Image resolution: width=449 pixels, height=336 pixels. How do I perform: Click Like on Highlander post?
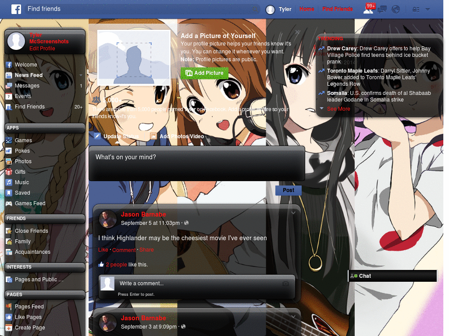coord(103,250)
